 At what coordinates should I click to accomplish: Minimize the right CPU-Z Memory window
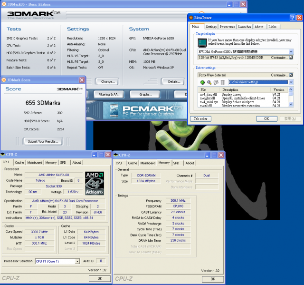[207, 155]
